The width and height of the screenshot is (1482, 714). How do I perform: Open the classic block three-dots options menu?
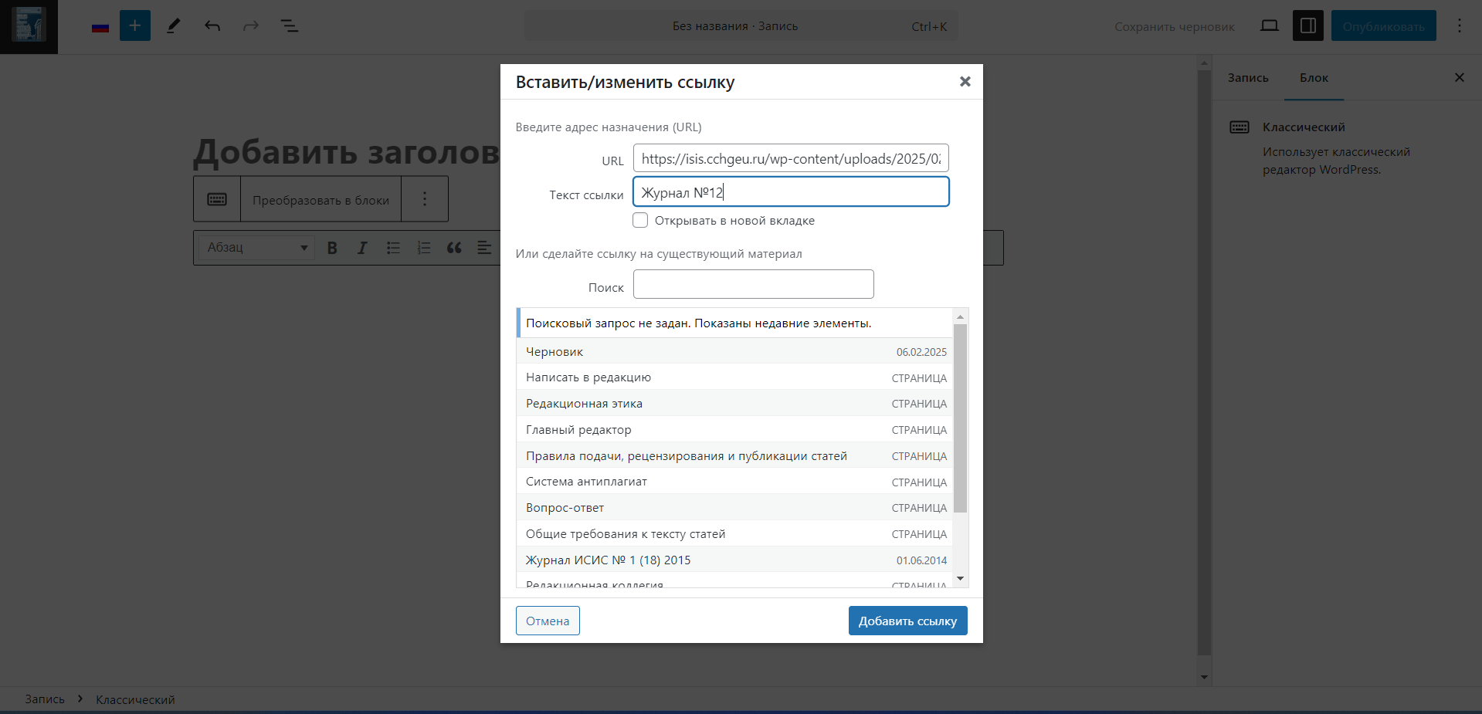(425, 199)
